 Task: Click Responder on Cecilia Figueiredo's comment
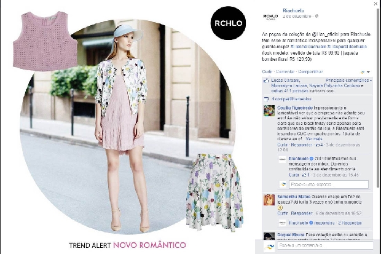[302, 145]
